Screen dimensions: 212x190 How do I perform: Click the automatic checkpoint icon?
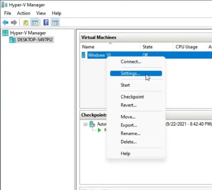pyautogui.click(x=92, y=124)
